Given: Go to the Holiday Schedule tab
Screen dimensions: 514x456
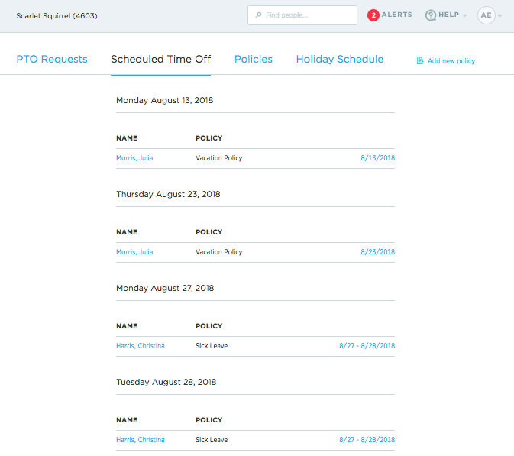Looking at the screenshot, I should pos(340,59).
